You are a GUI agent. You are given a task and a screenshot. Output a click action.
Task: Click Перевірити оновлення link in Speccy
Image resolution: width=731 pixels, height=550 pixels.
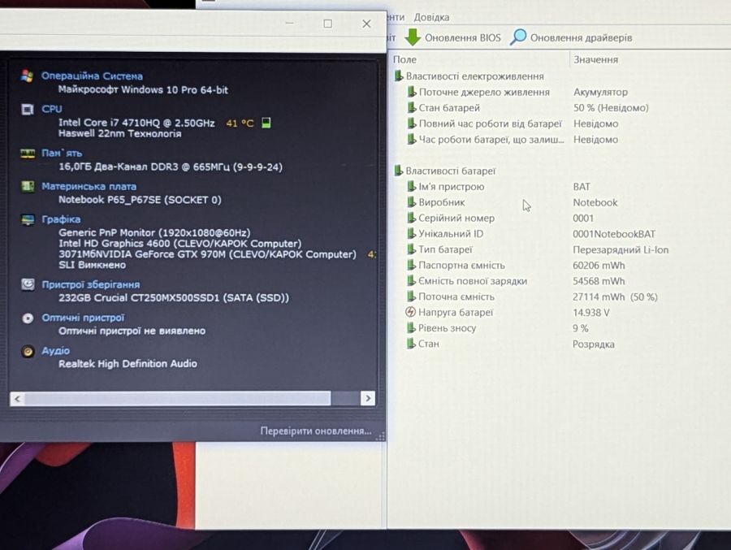316,431
